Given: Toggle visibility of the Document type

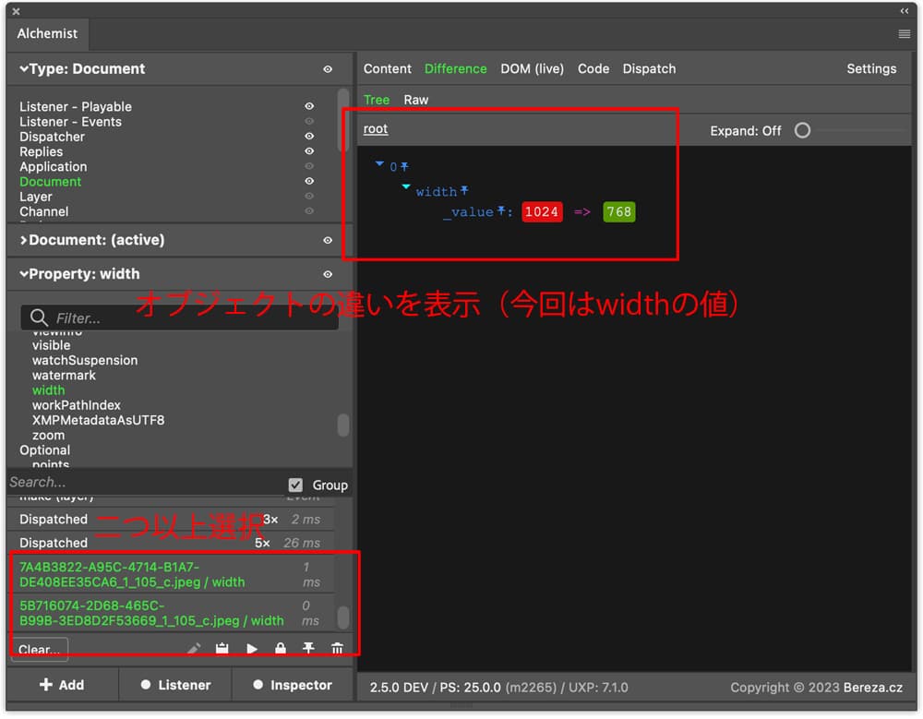Looking at the screenshot, I should click(309, 181).
